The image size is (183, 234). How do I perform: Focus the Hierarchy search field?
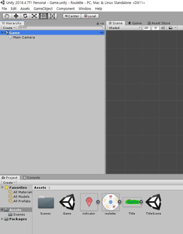(x=60, y=28)
